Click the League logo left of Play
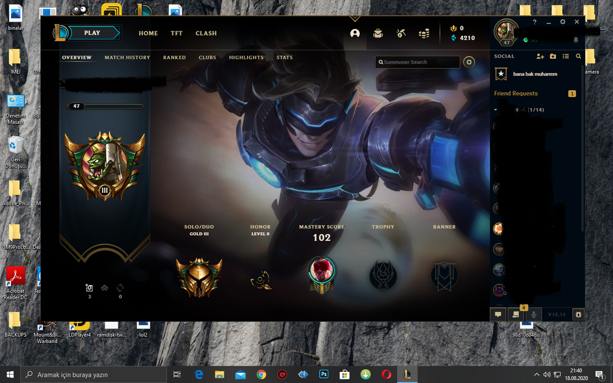613x383 pixels. 61,33
